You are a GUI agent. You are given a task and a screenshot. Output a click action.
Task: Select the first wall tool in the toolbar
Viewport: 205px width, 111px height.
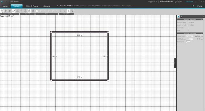[2, 11]
